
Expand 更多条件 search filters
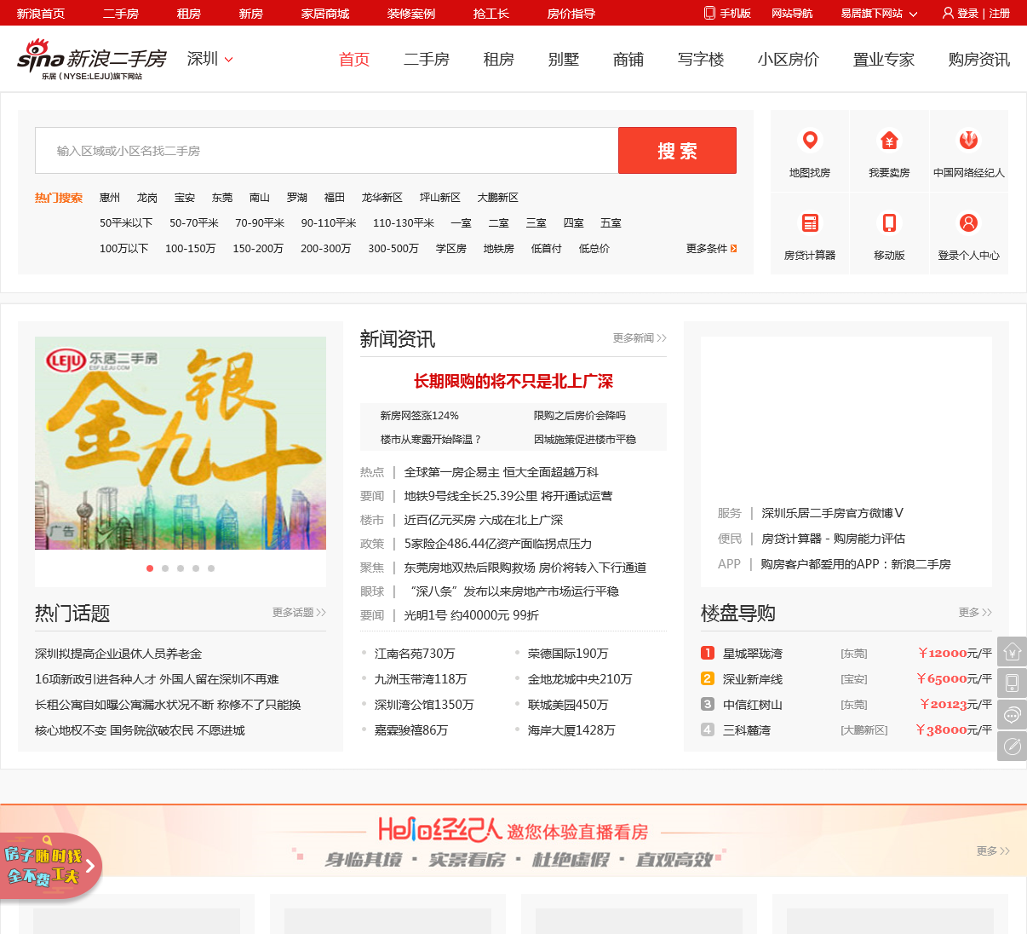[x=711, y=249]
